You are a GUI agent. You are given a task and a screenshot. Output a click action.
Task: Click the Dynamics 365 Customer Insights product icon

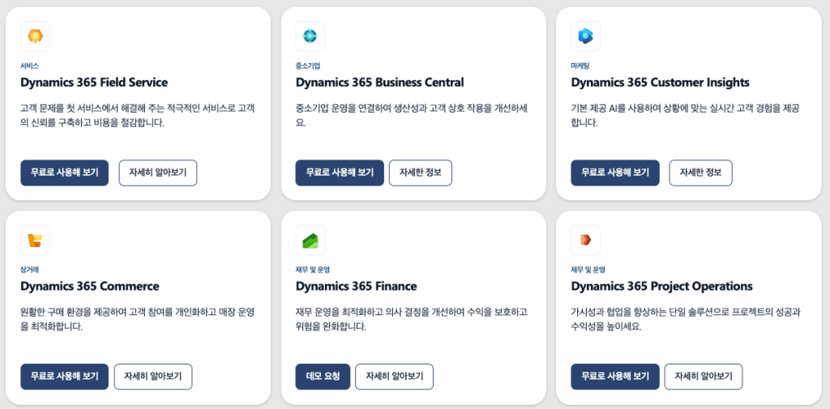click(x=585, y=36)
